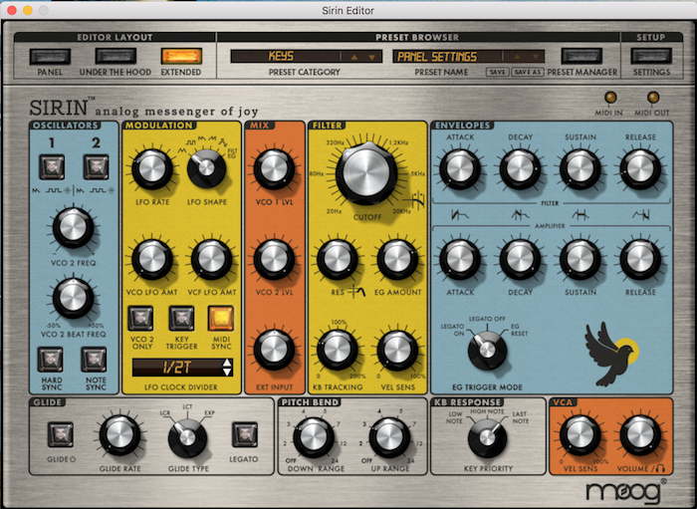Switch editor layout to Panel view
697x509 pixels.
point(50,57)
